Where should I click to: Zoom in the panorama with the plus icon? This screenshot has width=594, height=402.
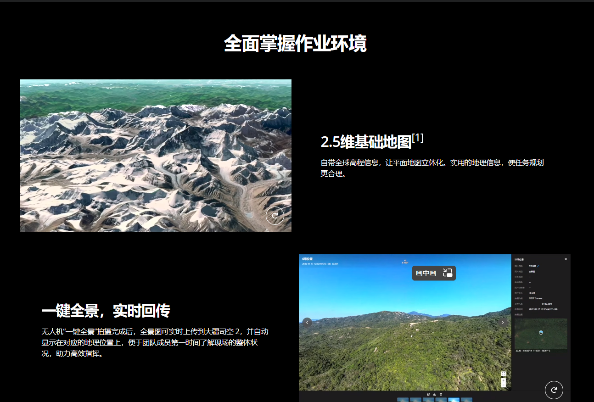[x=504, y=380]
